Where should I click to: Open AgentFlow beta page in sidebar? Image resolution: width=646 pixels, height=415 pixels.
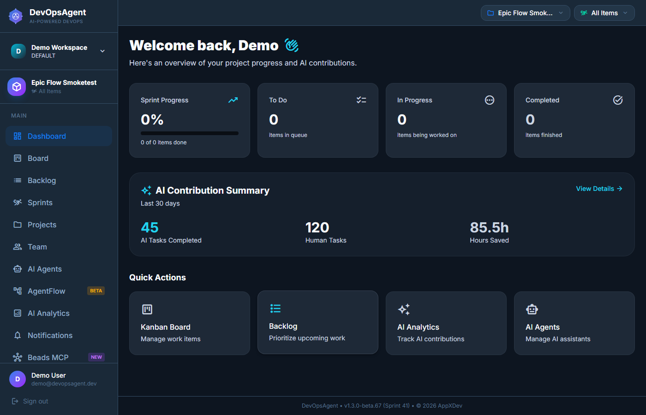47,291
